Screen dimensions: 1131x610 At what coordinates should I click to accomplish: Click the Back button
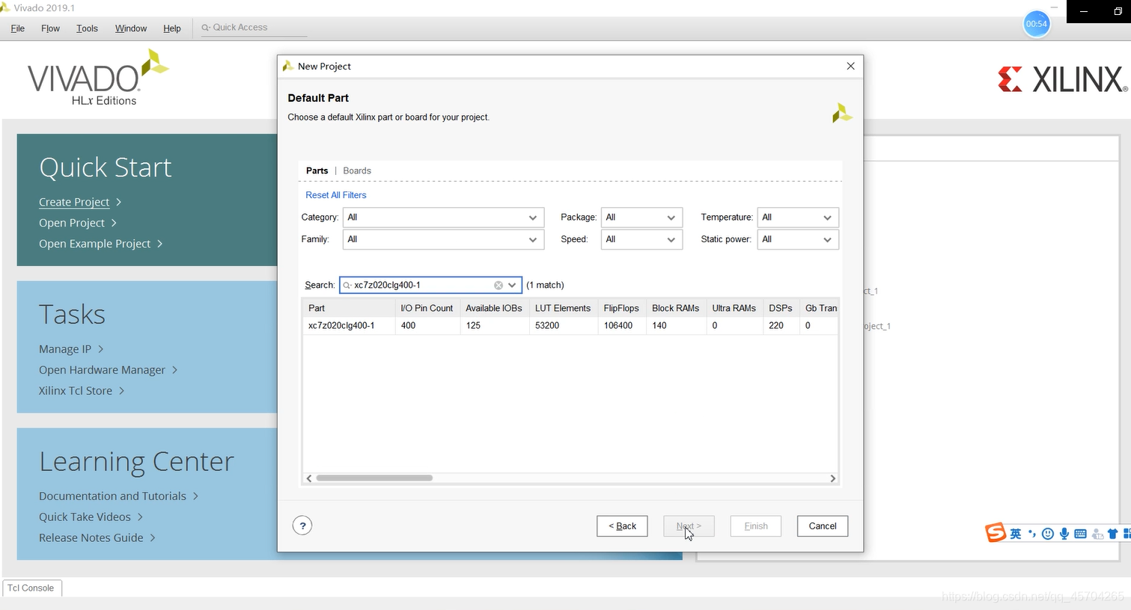point(622,526)
